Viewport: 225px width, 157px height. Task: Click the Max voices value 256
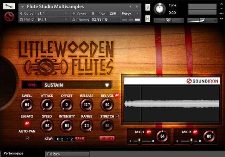coord(113,13)
